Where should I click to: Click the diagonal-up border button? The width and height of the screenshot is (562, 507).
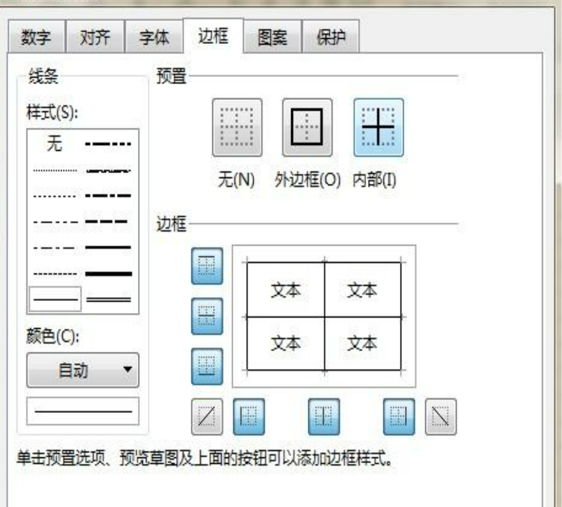(x=207, y=417)
